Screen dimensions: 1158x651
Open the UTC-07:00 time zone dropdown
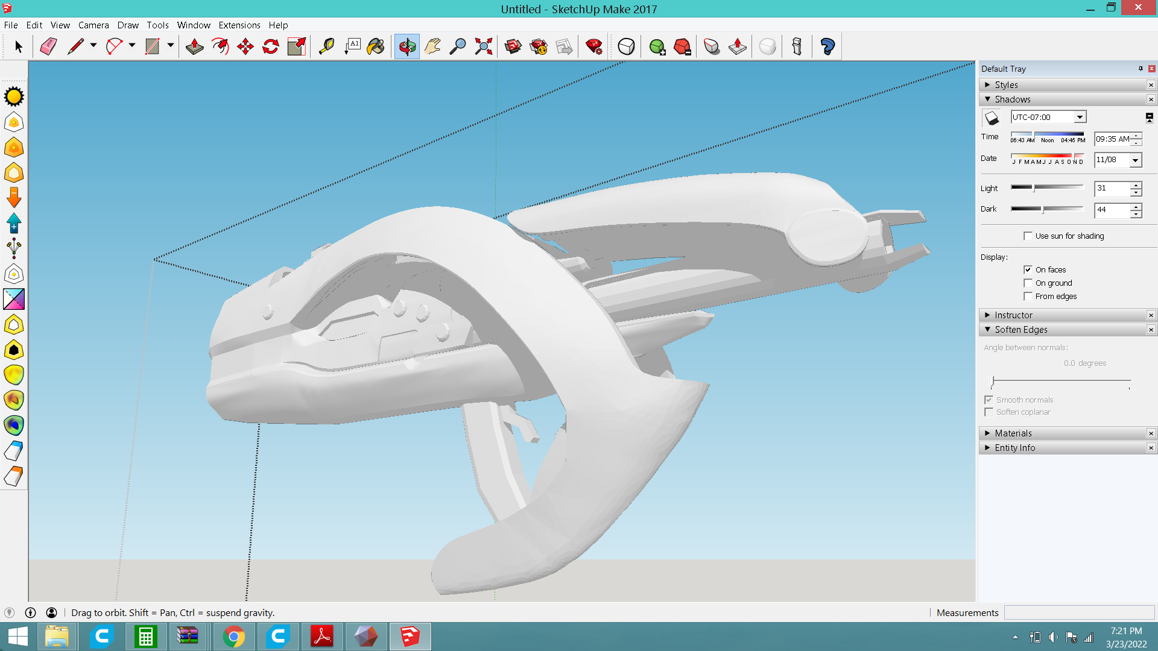[1080, 117]
